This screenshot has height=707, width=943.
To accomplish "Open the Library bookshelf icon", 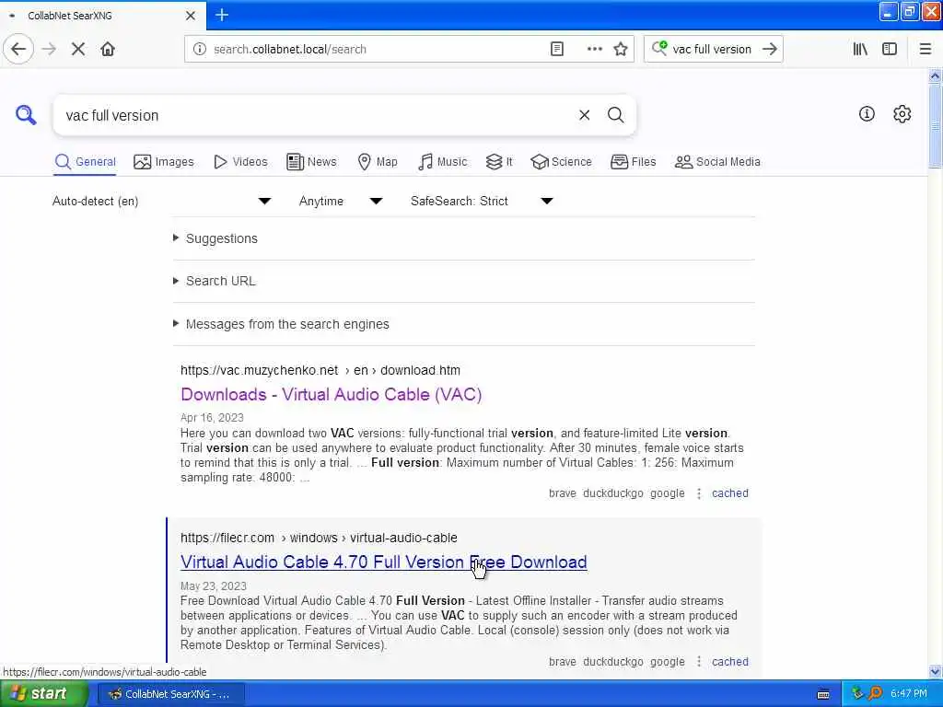I will pos(860,50).
